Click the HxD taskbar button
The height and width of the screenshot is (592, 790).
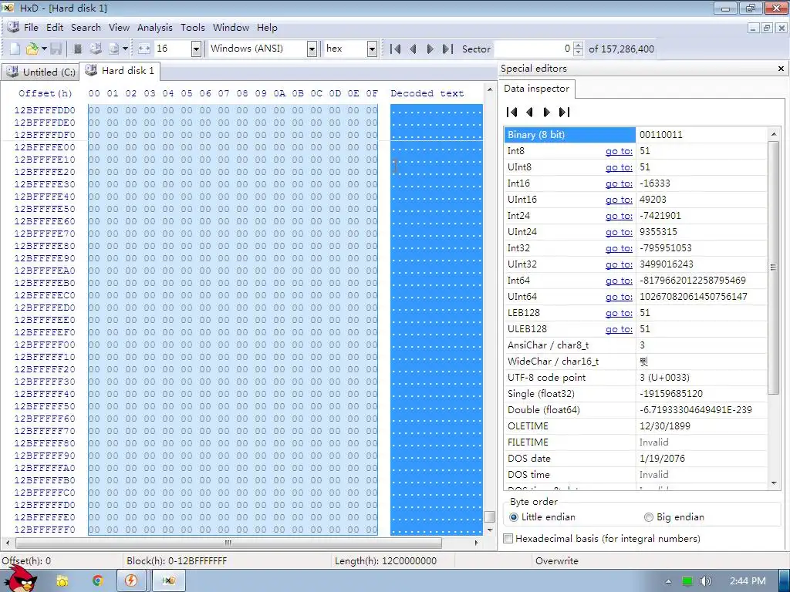169,581
